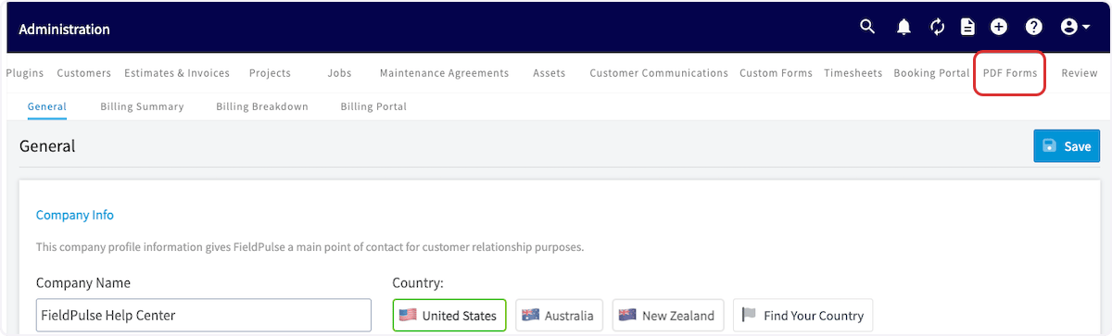Viewport: 1112px width, 336px height.
Task: Open the user account dropdown
Action: tap(1076, 28)
